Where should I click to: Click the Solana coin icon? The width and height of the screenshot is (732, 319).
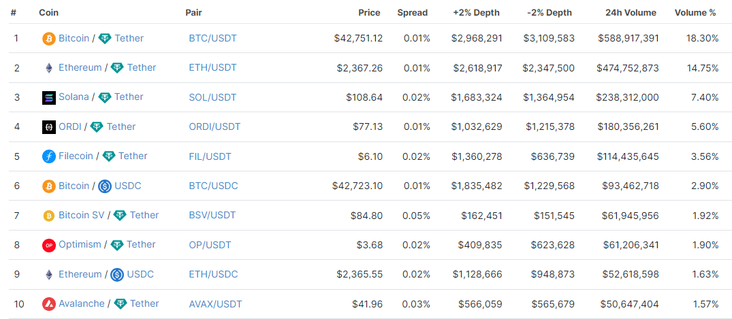(48, 97)
